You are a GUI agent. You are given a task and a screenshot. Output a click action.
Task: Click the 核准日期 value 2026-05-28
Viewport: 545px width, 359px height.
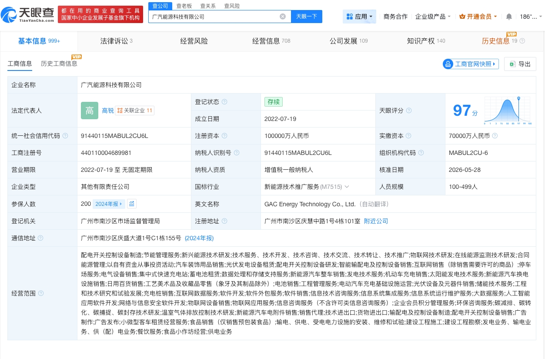pos(465,170)
